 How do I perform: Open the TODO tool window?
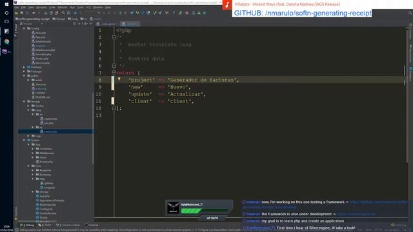45,225
